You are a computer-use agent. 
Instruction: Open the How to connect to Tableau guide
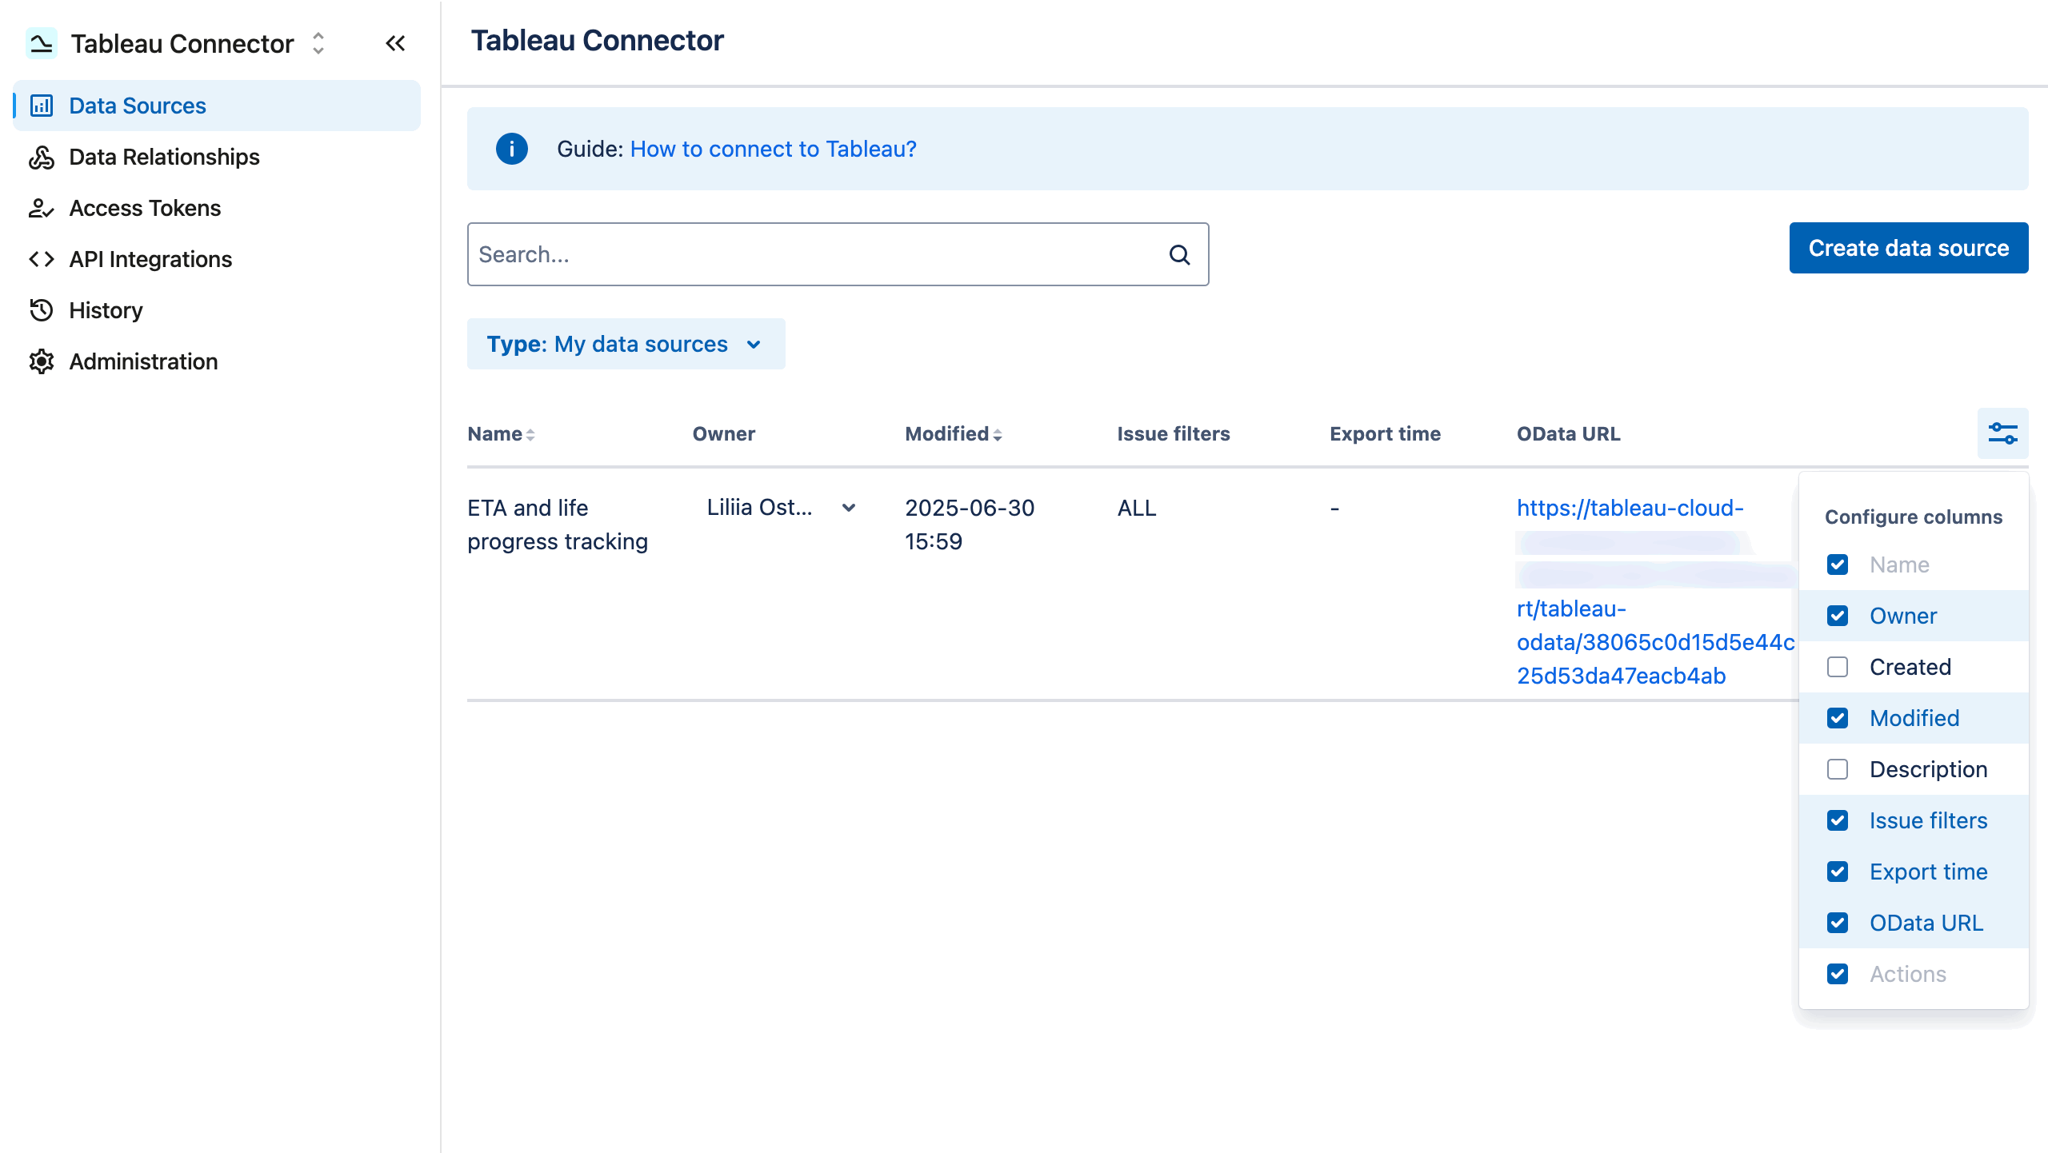tap(772, 149)
